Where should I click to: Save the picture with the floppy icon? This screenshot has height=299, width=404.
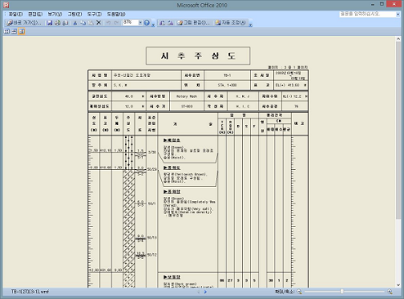(x=50, y=23)
